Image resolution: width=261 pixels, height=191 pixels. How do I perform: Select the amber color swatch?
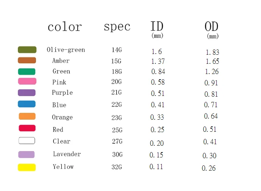pos(27,60)
